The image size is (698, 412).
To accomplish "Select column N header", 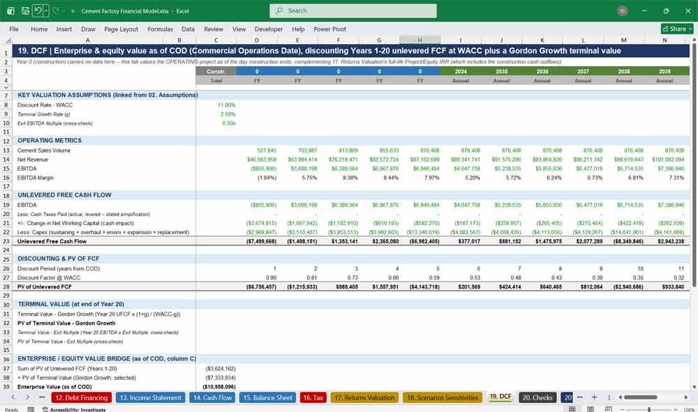I will coord(664,40).
